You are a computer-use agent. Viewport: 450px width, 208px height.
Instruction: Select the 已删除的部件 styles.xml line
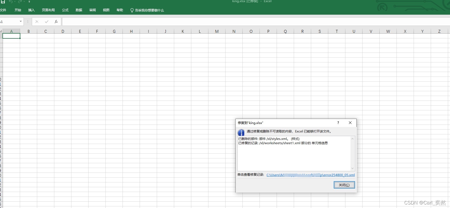pos(269,139)
